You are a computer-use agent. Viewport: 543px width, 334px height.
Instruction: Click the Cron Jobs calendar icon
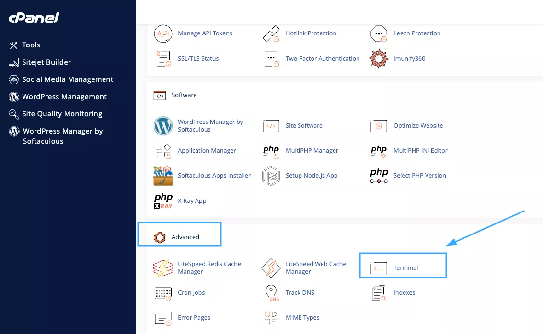(163, 293)
